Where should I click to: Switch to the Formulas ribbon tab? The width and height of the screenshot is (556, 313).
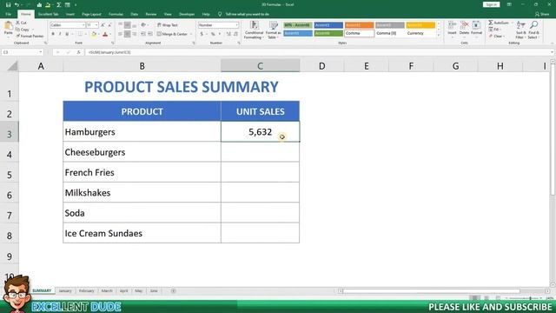(116, 14)
